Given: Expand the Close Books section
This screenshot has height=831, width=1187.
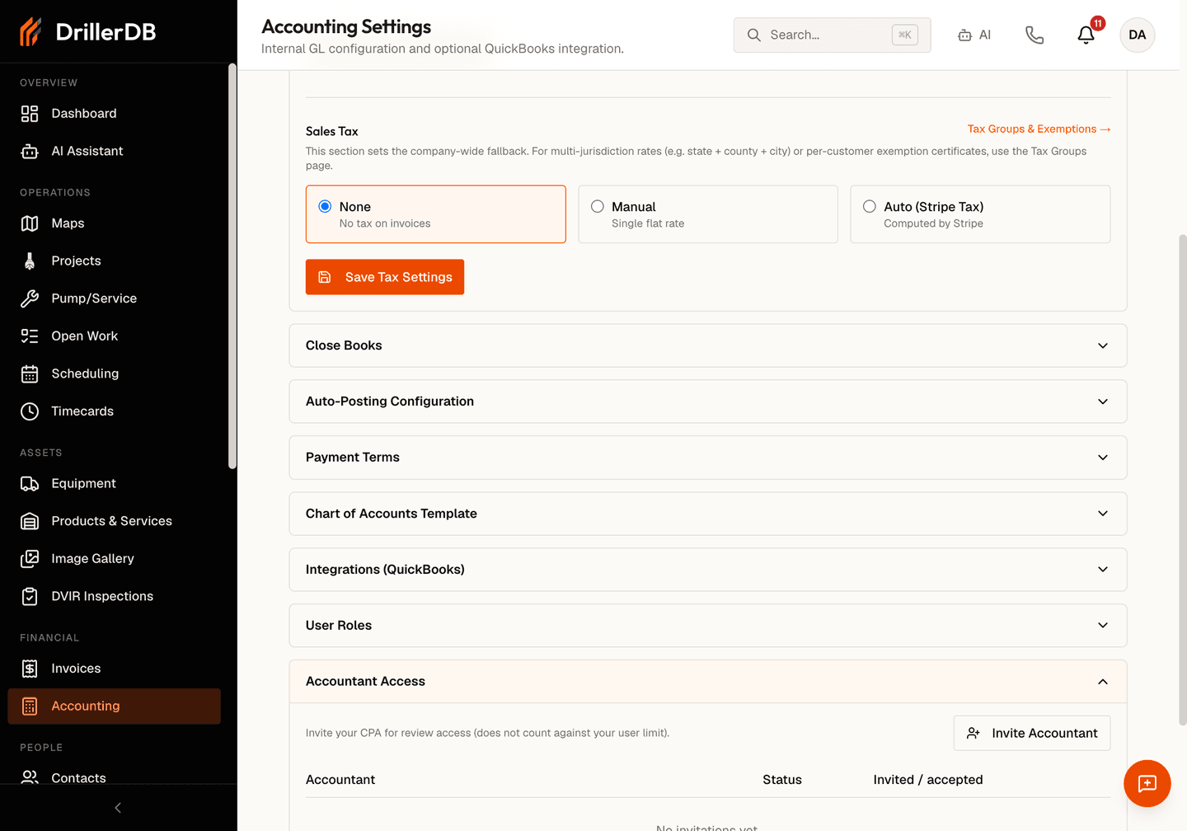Looking at the screenshot, I should (x=708, y=345).
